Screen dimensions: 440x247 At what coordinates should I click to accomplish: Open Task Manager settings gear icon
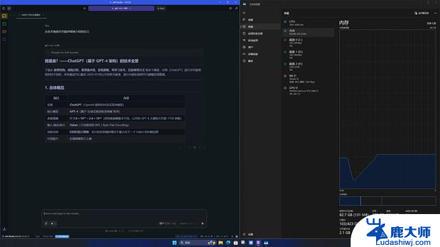pyautogui.click(x=244, y=234)
